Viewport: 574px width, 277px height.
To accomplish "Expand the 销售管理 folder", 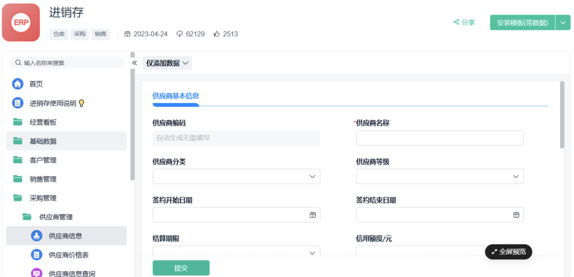I will tap(67, 179).
